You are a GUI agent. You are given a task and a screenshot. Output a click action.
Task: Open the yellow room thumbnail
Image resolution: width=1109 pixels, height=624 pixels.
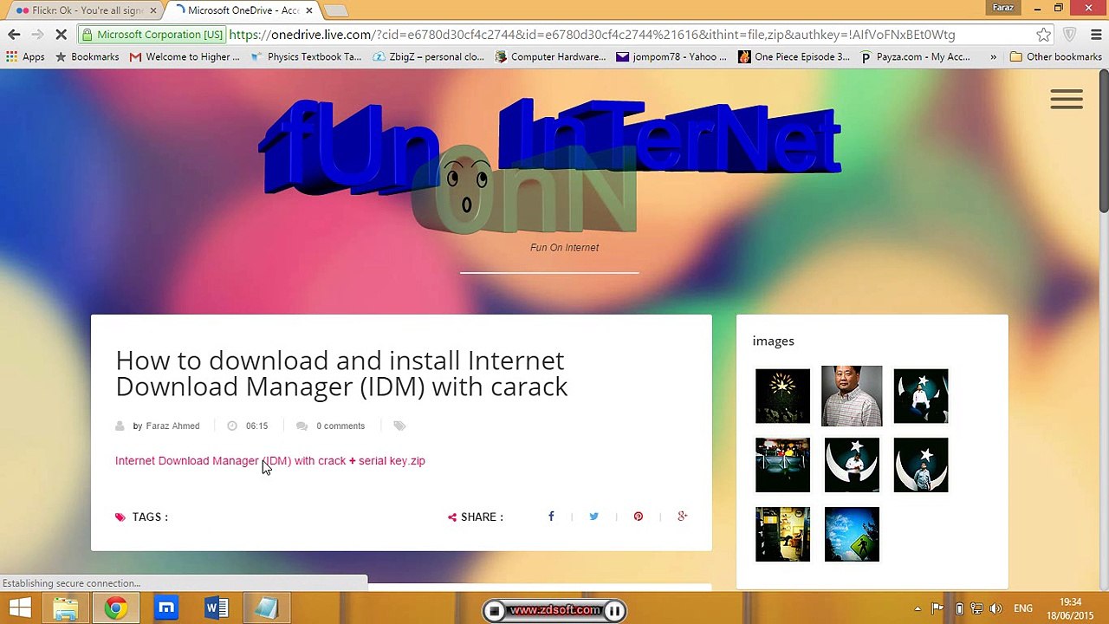[x=782, y=535]
